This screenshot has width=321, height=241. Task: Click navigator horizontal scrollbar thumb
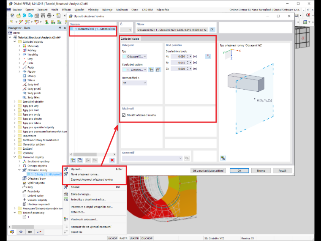(x=23, y=227)
